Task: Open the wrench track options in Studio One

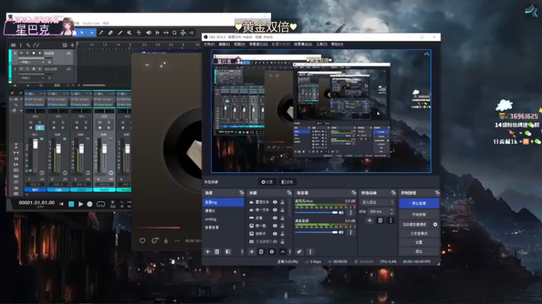Action: coord(28,45)
